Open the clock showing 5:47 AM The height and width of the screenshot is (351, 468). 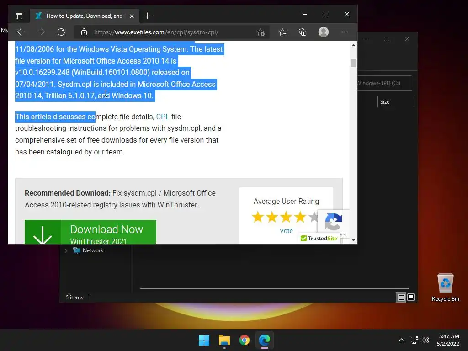pos(448,340)
